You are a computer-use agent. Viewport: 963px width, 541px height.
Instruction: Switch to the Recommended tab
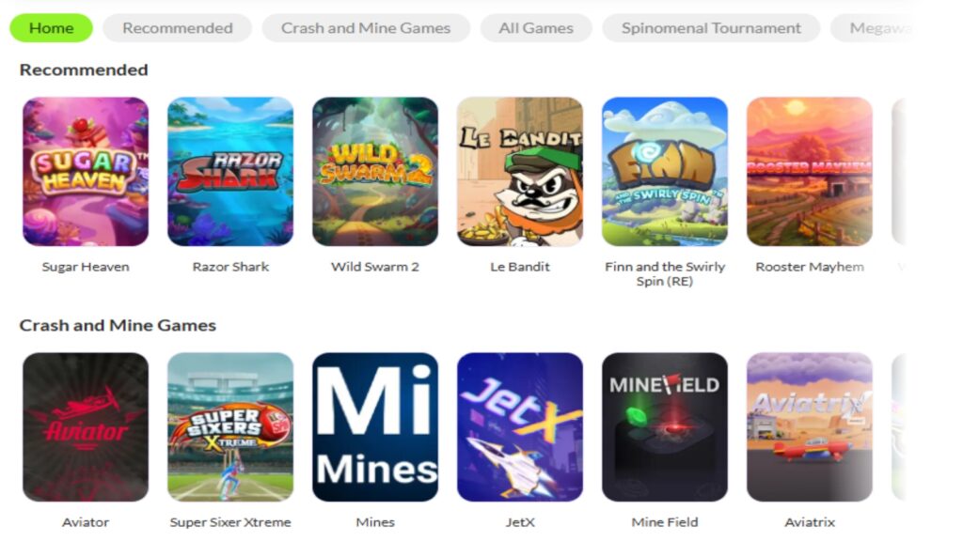pos(178,28)
